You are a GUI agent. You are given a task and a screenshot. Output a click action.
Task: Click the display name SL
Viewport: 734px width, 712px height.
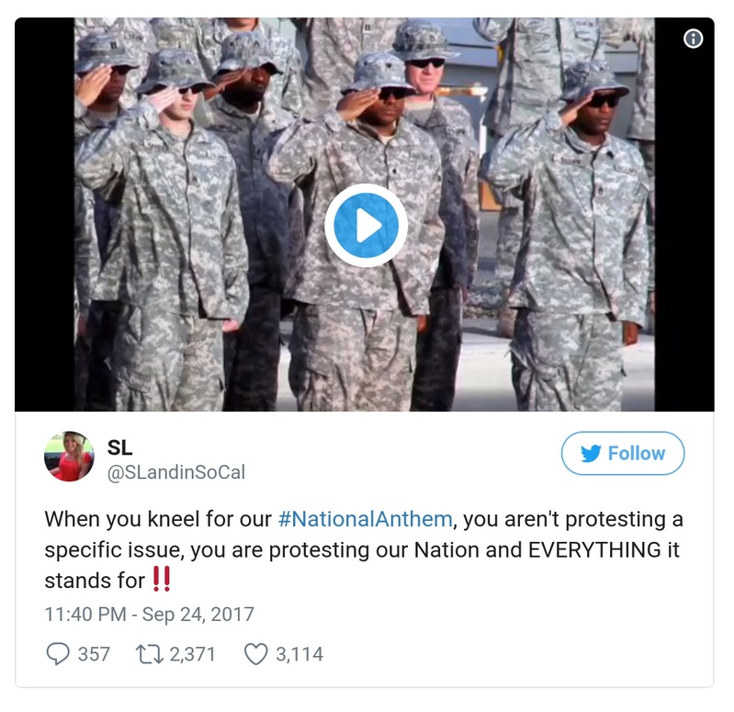click(119, 447)
